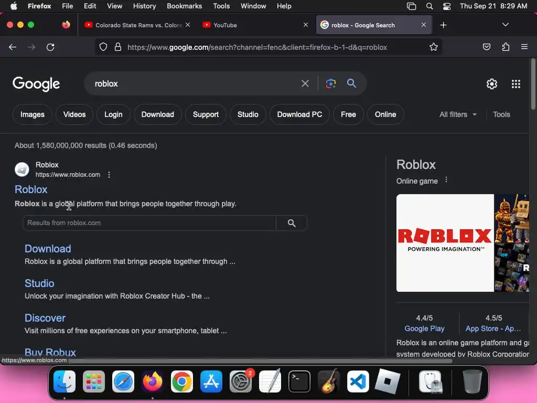Go back to the previous page
Viewport: 537px width, 403px height.
point(13,47)
